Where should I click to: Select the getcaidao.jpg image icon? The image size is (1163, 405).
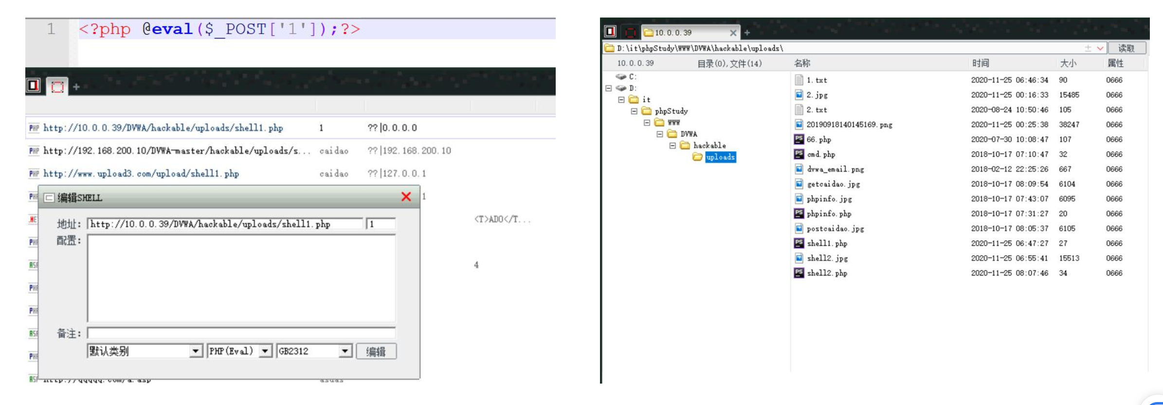pyautogui.click(x=799, y=184)
